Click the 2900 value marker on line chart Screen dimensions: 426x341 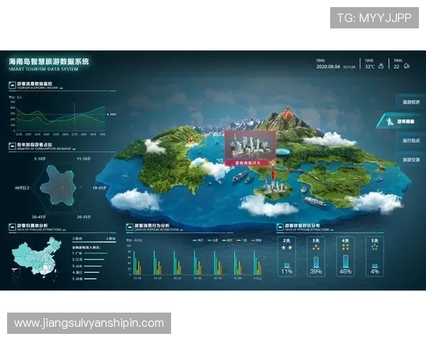tap(111, 114)
